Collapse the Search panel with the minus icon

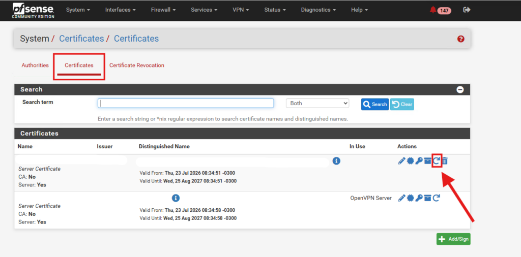click(x=460, y=89)
